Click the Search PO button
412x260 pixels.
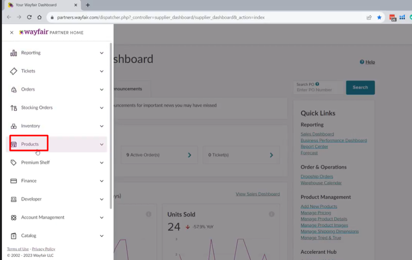click(x=360, y=88)
